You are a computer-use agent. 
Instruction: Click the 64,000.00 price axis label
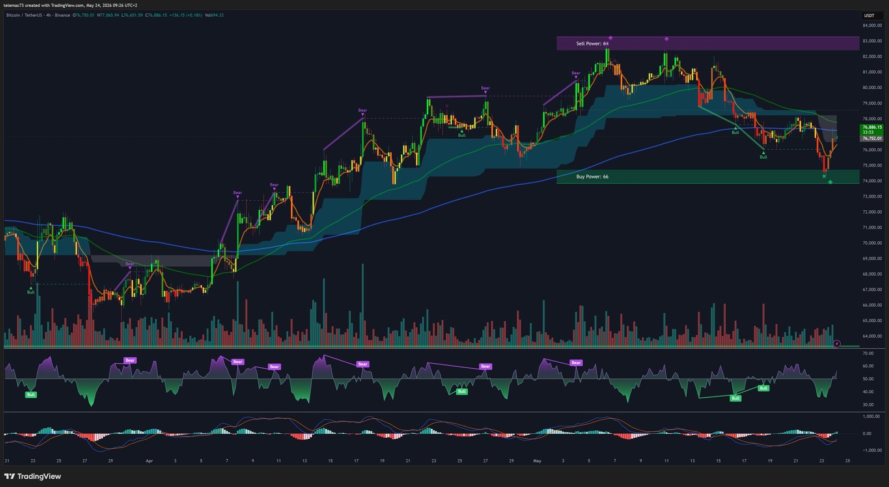(x=872, y=336)
